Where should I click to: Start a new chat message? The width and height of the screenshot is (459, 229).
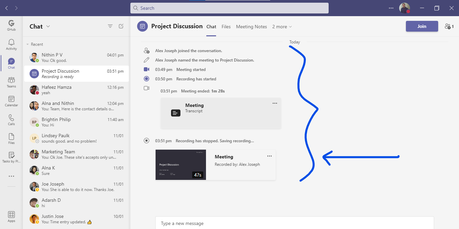[x=121, y=26]
